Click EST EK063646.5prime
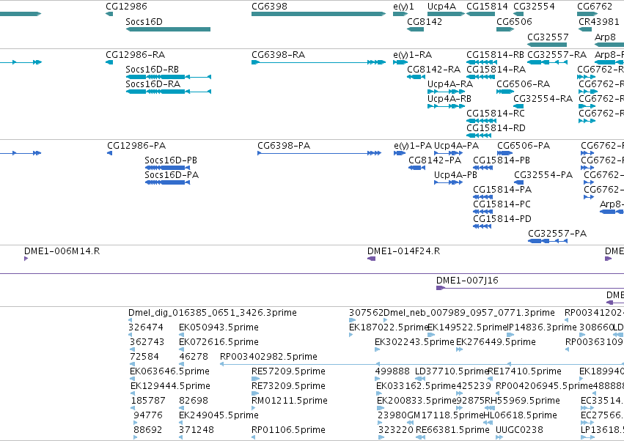This screenshot has width=624, height=441. pyautogui.click(x=132, y=379)
